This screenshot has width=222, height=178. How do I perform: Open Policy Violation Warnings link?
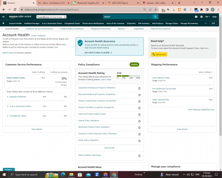[x=89, y=155]
